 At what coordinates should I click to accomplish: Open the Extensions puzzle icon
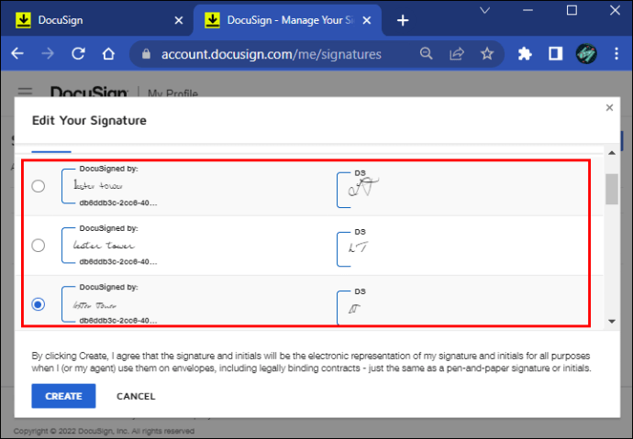click(525, 54)
